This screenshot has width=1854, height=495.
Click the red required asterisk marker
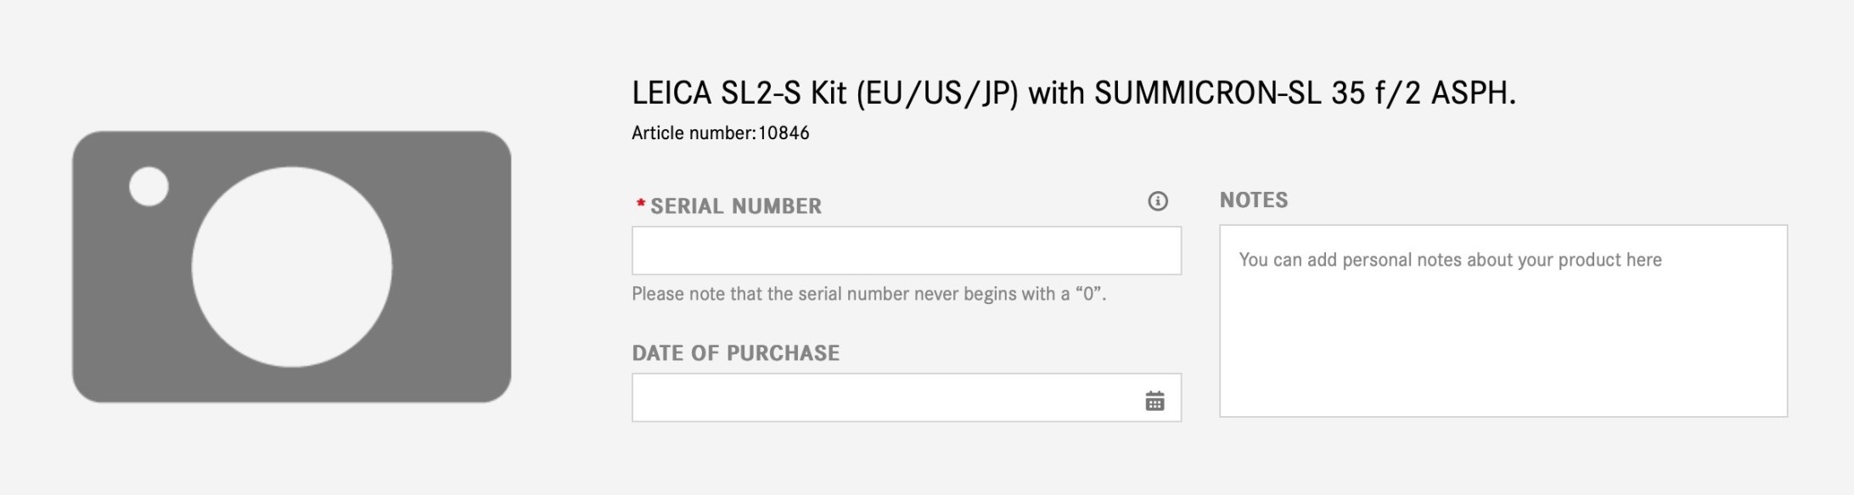[641, 205]
